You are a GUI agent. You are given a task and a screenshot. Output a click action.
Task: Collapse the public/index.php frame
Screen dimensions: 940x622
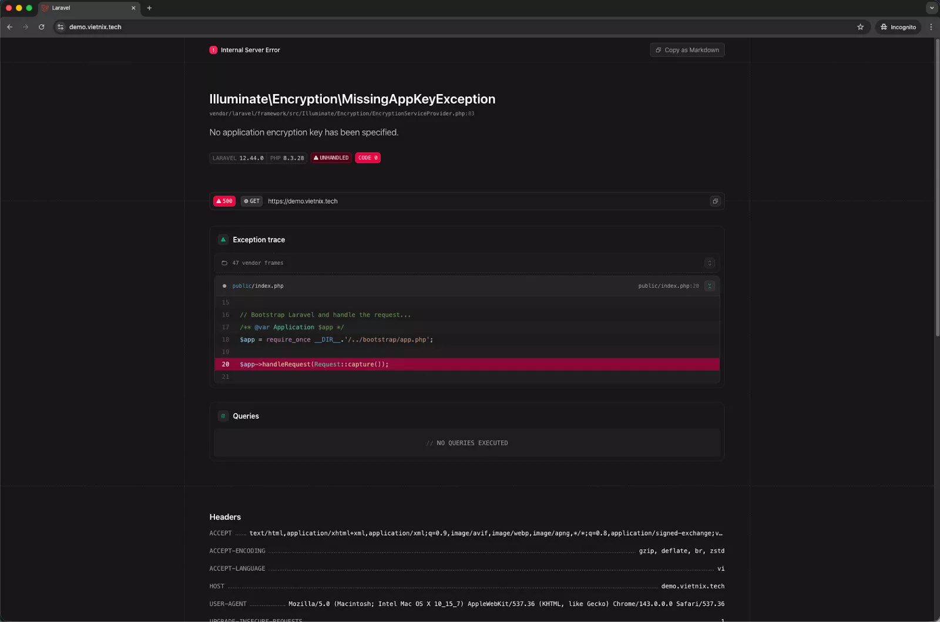[709, 286]
